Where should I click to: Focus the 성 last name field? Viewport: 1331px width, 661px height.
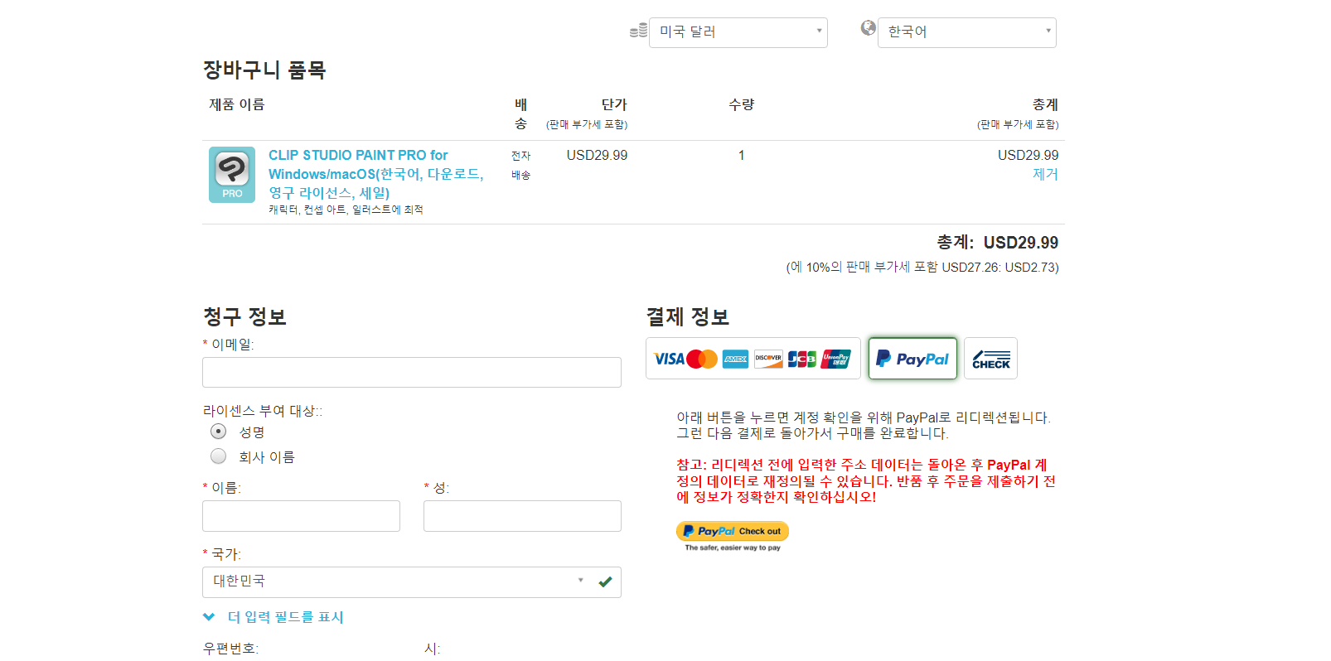click(522, 516)
